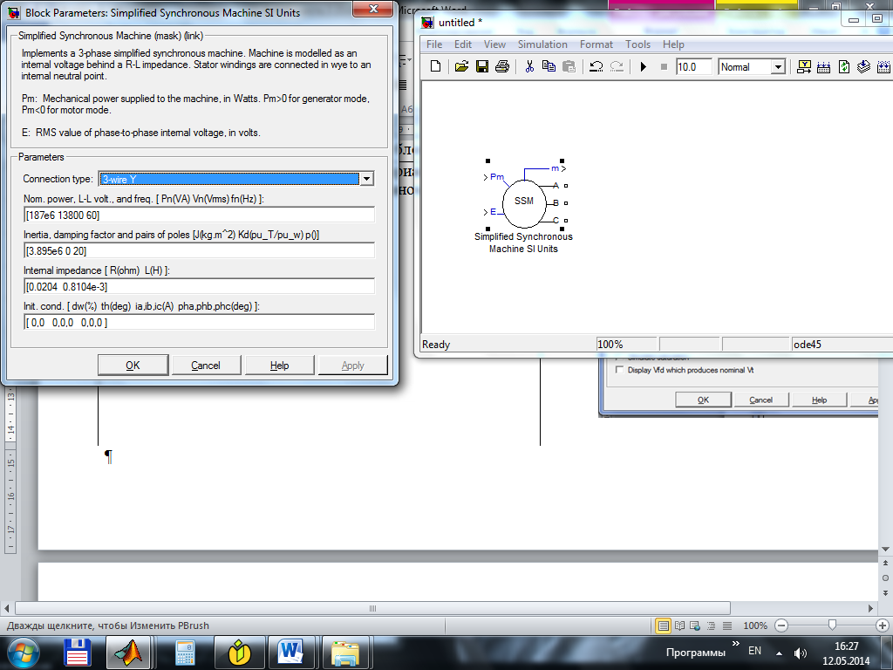Open Microsoft Word from the taskbar
The width and height of the screenshot is (893, 670).
(x=290, y=653)
